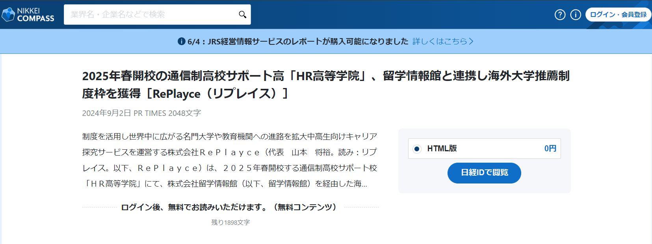Click the chevron after 詳しくはこちら

click(471, 41)
